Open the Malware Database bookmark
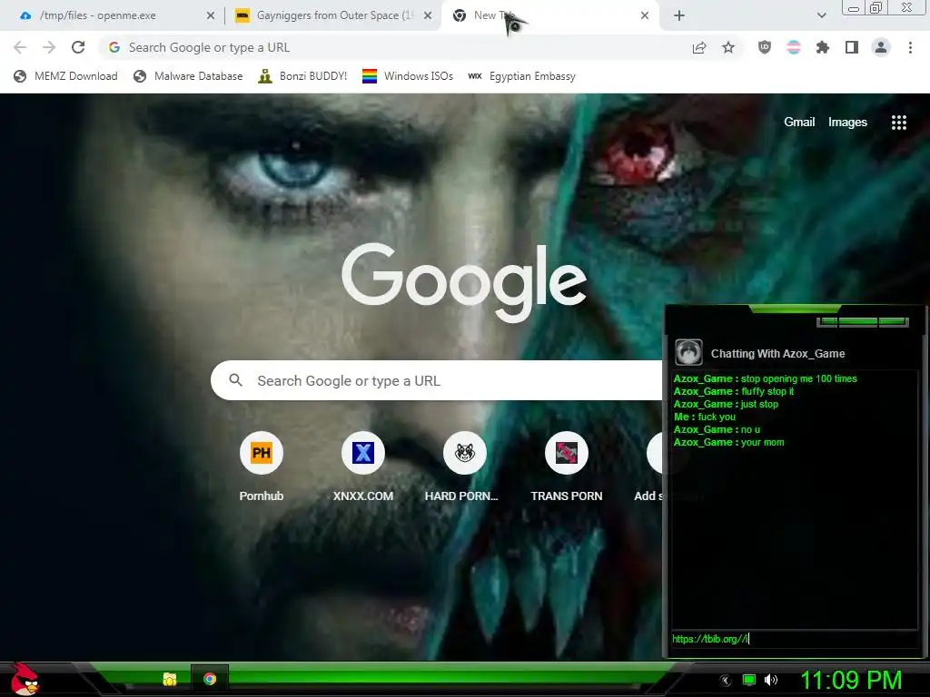This screenshot has width=930, height=697. coord(188,76)
